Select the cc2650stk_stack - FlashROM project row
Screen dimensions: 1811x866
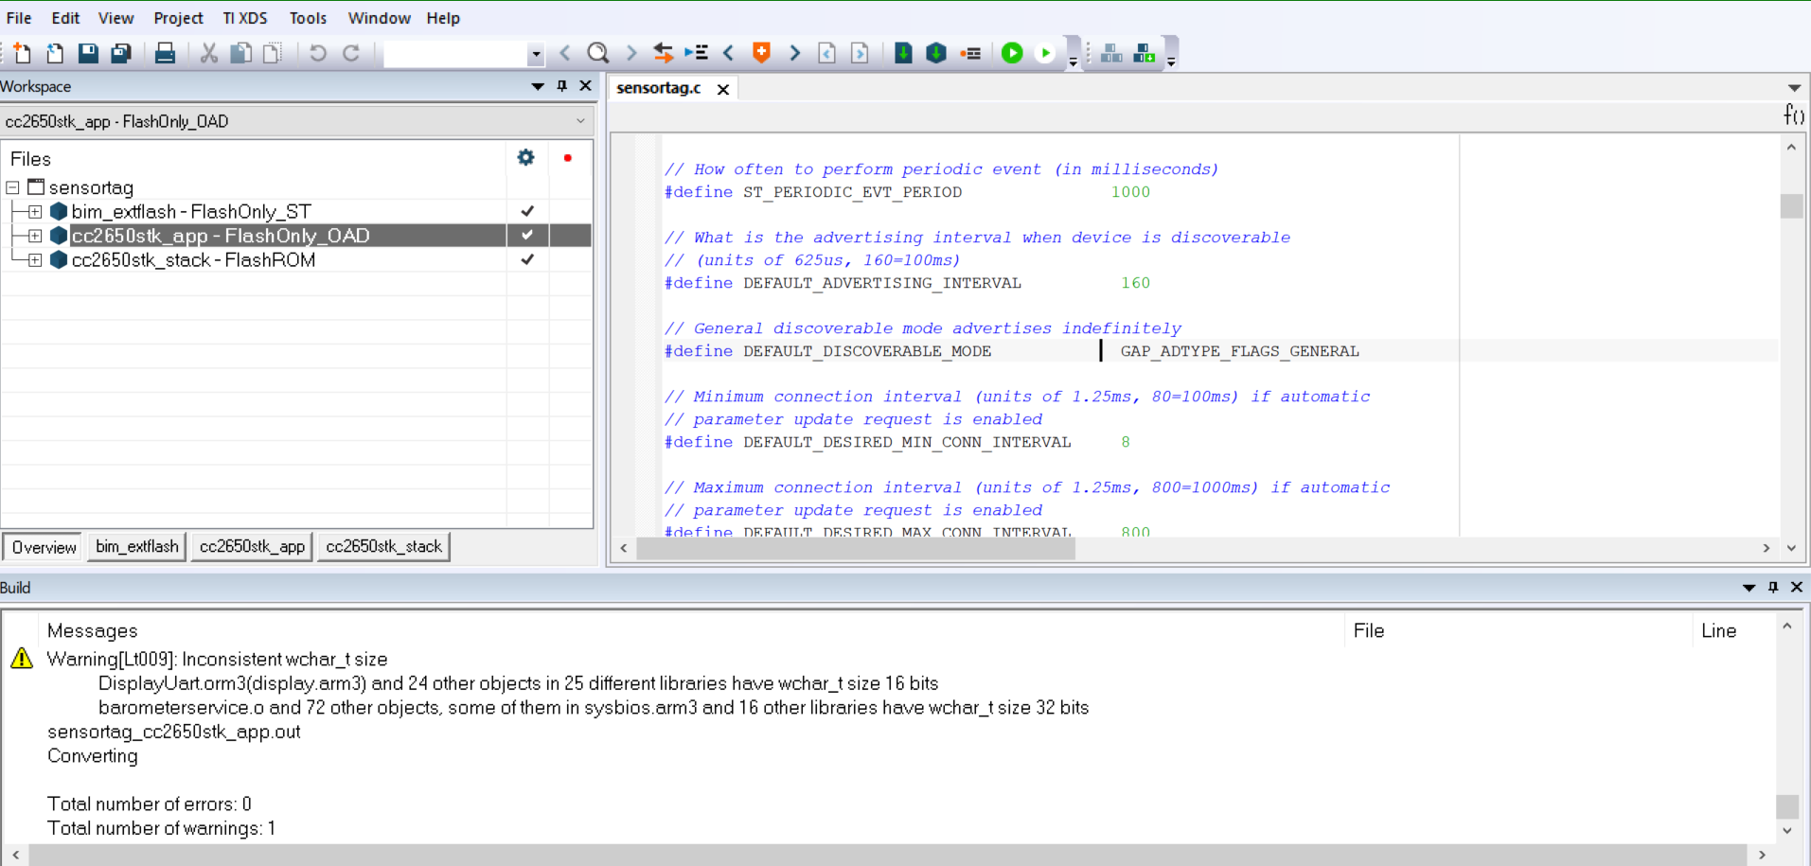point(194,260)
